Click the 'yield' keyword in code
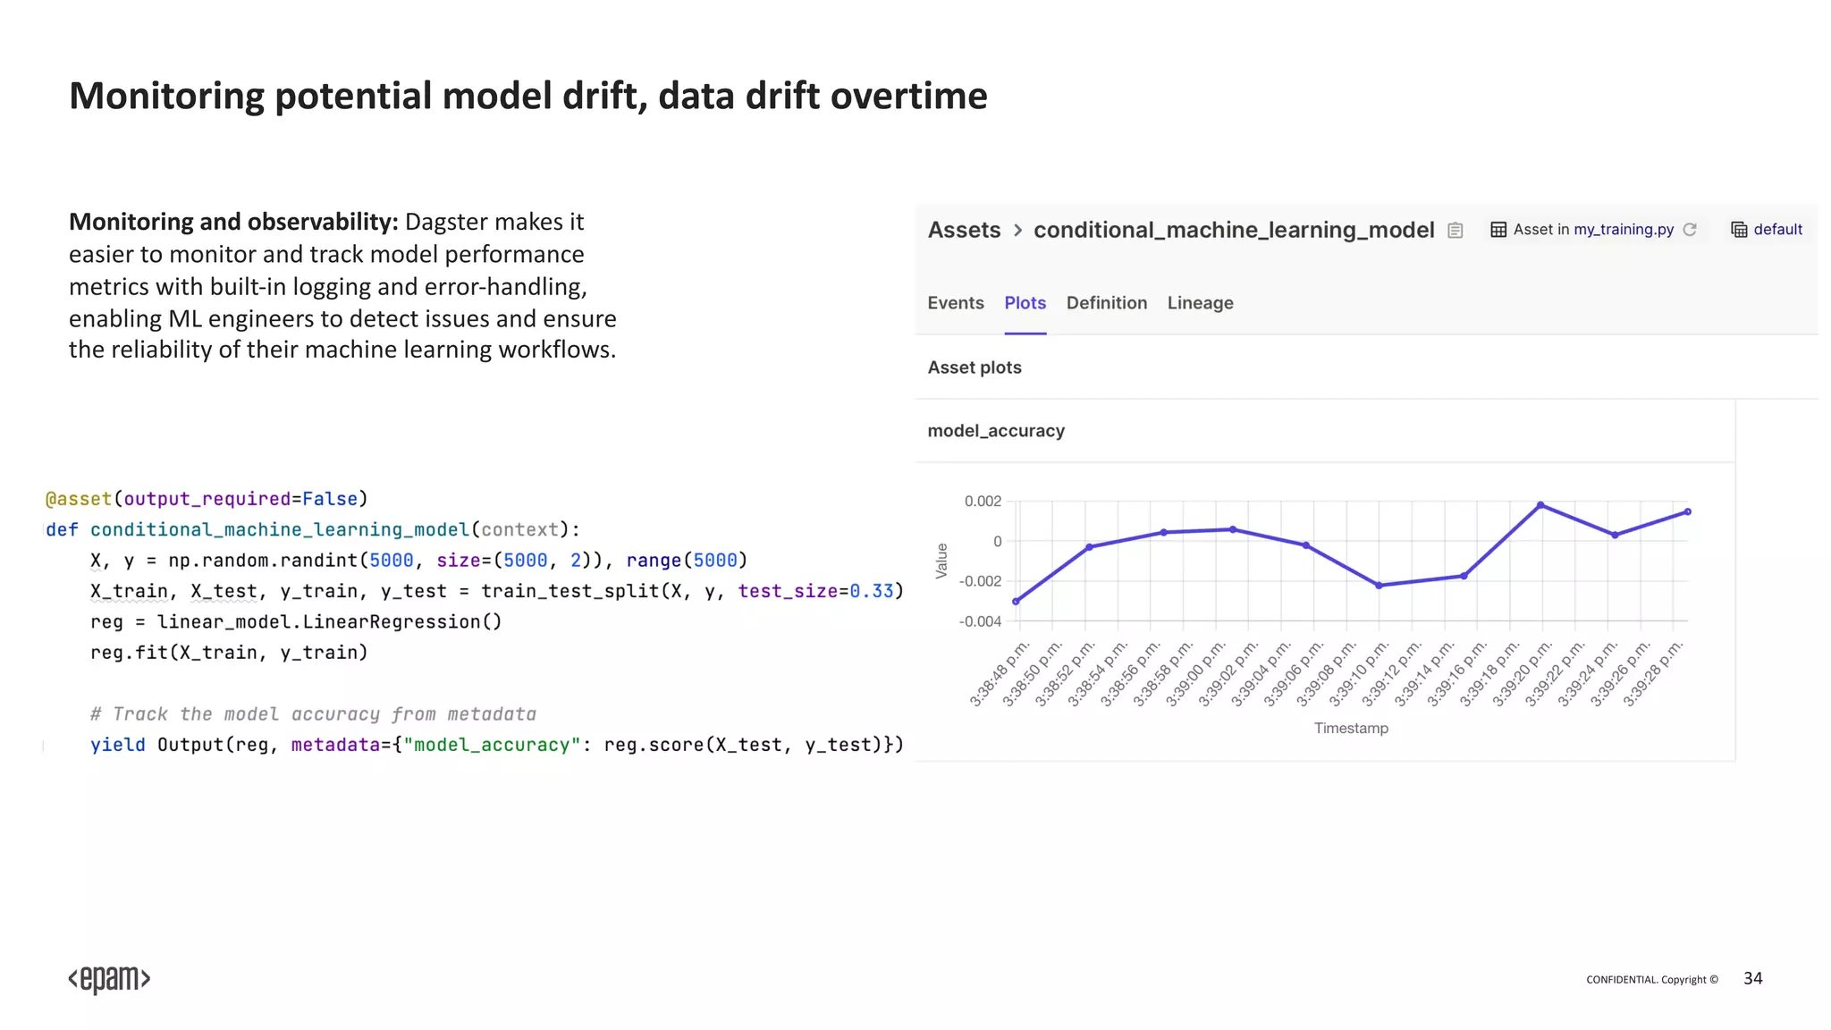 [x=117, y=745]
